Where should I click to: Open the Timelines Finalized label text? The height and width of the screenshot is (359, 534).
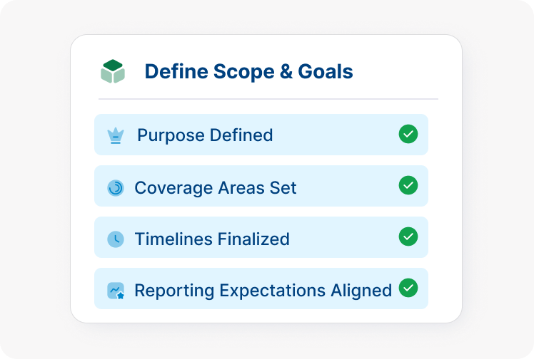coord(212,239)
